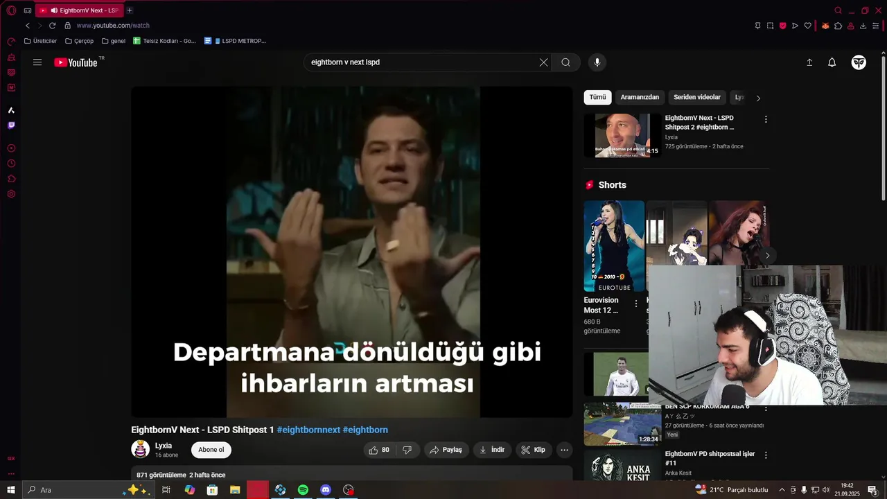Open the Lyxia channel avatar
This screenshot has width=887, height=499.
141,449
